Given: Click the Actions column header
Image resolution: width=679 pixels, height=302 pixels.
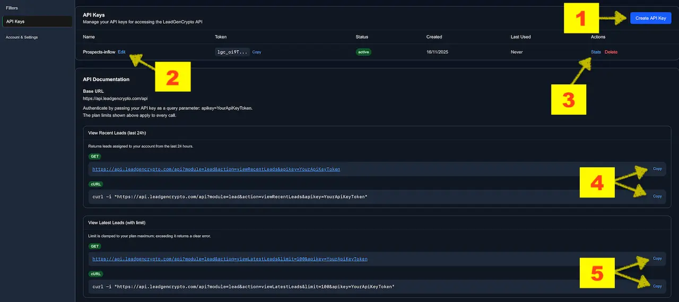Looking at the screenshot, I should point(598,37).
